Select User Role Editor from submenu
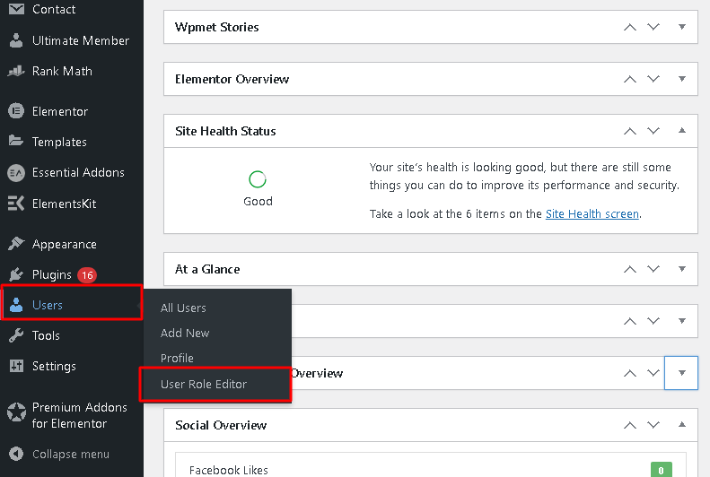 click(x=204, y=384)
